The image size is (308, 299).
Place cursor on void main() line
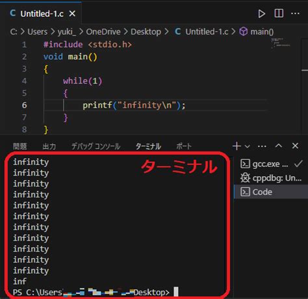click(x=70, y=57)
